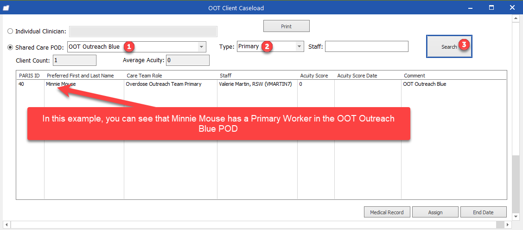Viewport: 523px width, 230px height.
Task: Click the Acuity Score column header
Action: pos(314,76)
